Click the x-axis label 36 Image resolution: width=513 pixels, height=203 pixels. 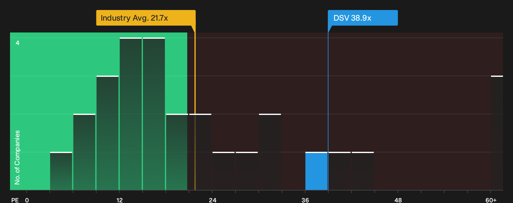(305, 200)
